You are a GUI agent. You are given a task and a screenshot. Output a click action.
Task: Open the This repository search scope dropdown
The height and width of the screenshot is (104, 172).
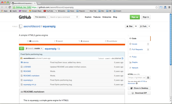point(42,17)
